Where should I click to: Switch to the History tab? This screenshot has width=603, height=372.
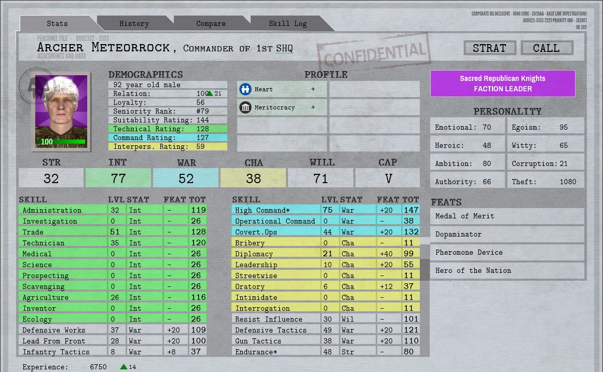tap(133, 23)
